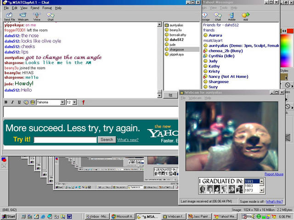Toggle underline text formatting

19,102
